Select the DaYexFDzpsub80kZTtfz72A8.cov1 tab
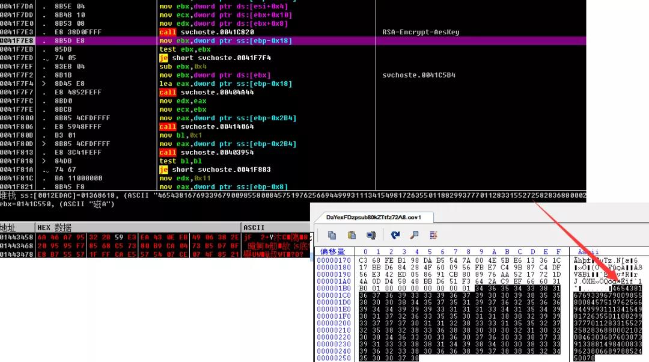Image resolution: width=649 pixels, height=362 pixels. coord(373,216)
